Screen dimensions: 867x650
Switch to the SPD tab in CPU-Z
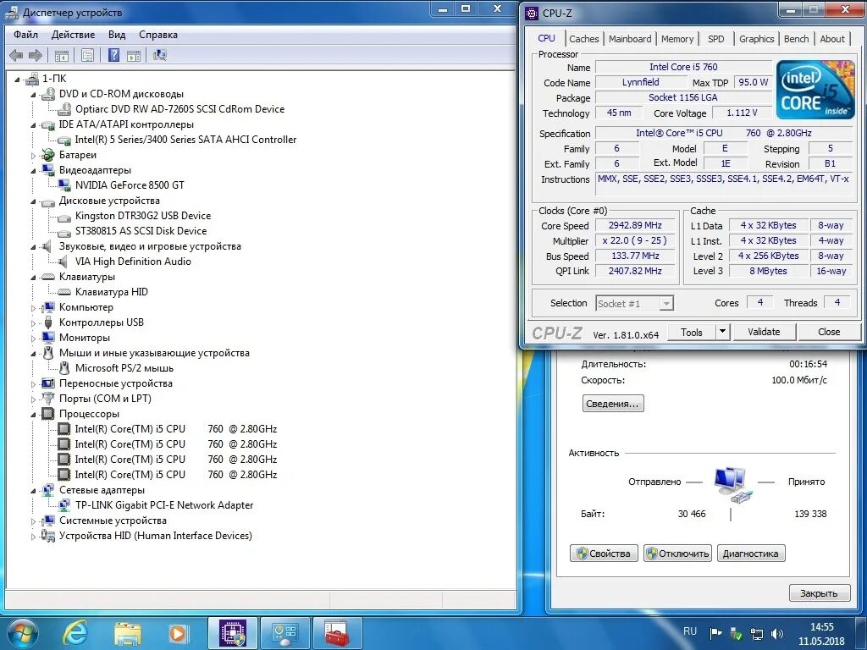pos(716,39)
